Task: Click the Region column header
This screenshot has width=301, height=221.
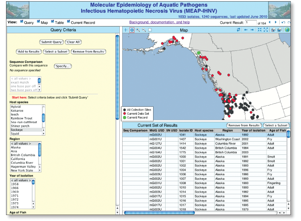Action: [x=227, y=131]
